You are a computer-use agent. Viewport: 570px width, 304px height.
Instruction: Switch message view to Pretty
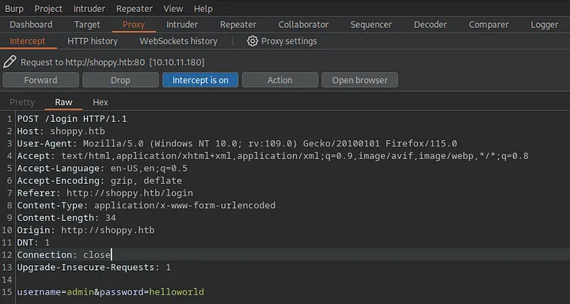22,102
